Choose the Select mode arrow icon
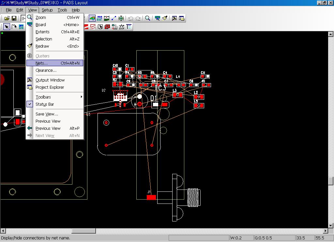The width and height of the screenshot is (334, 242). coord(7,27)
